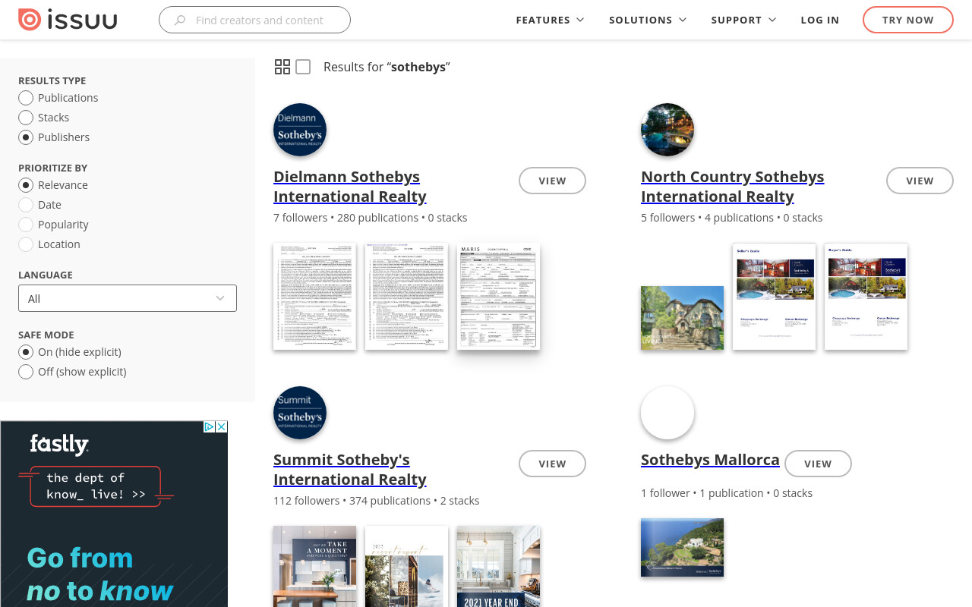View Sothebys Mallorca publisher
This screenshot has width=972, height=607.
[818, 464]
